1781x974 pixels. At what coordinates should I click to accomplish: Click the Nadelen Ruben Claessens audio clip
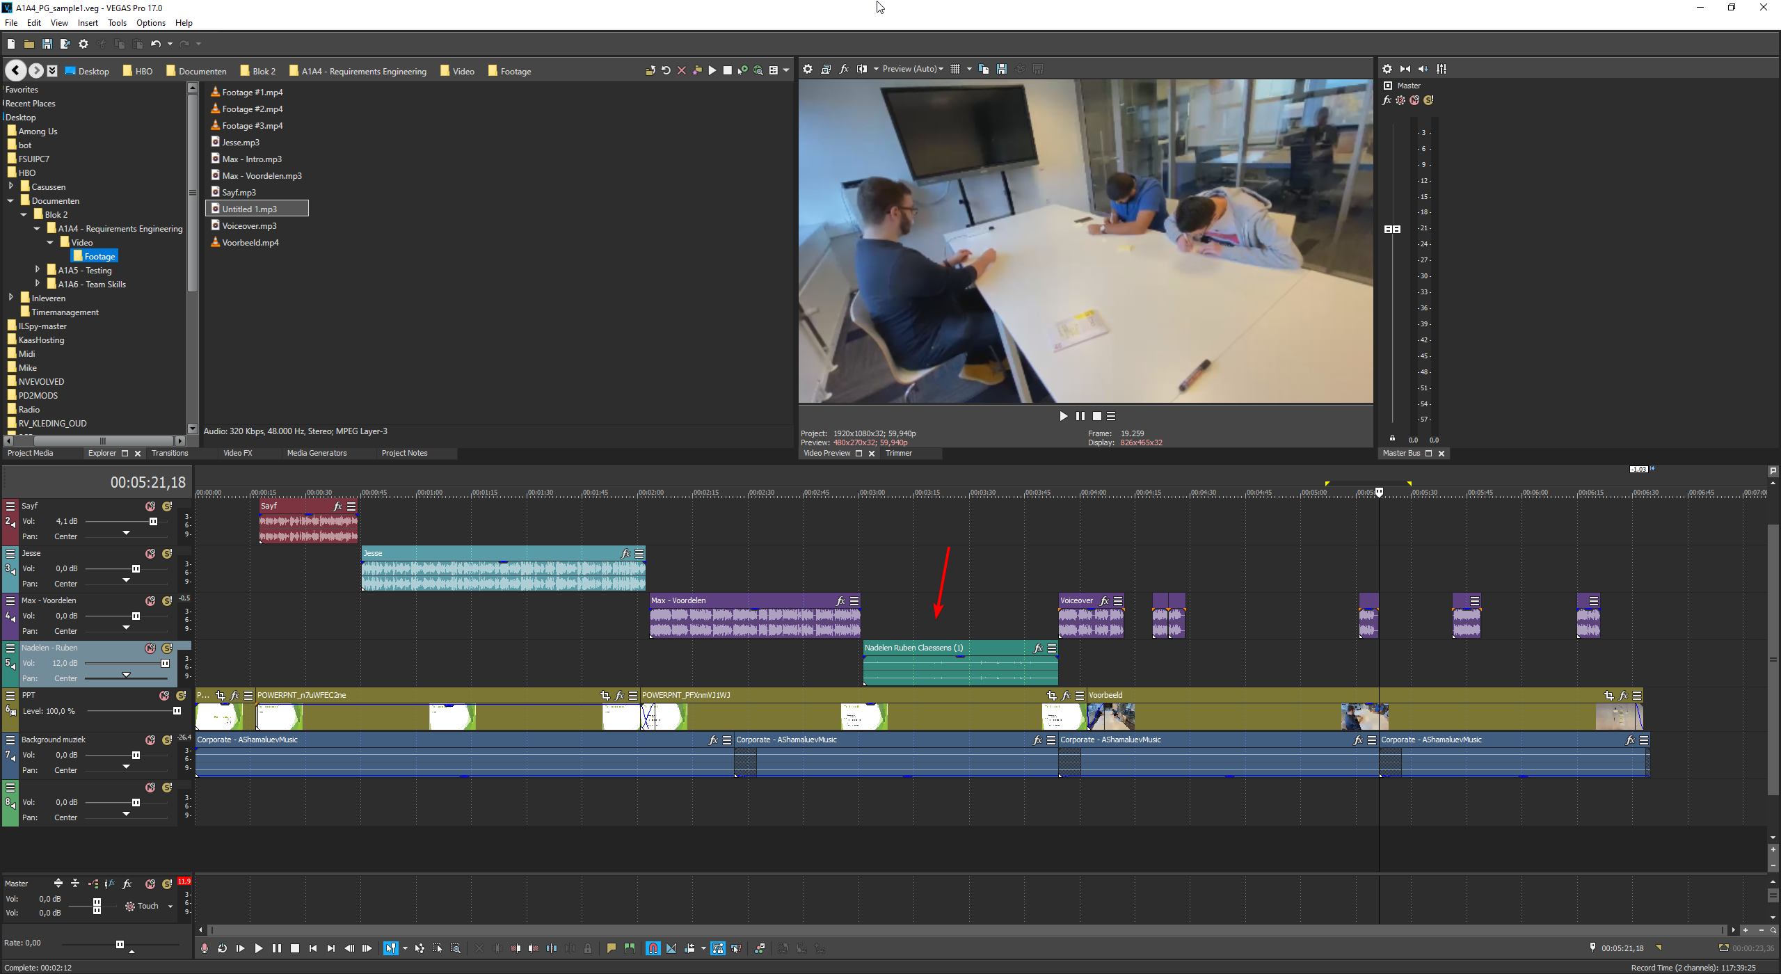click(x=959, y=668)
